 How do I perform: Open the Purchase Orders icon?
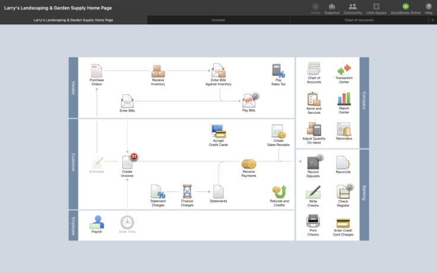coord(96,71)
